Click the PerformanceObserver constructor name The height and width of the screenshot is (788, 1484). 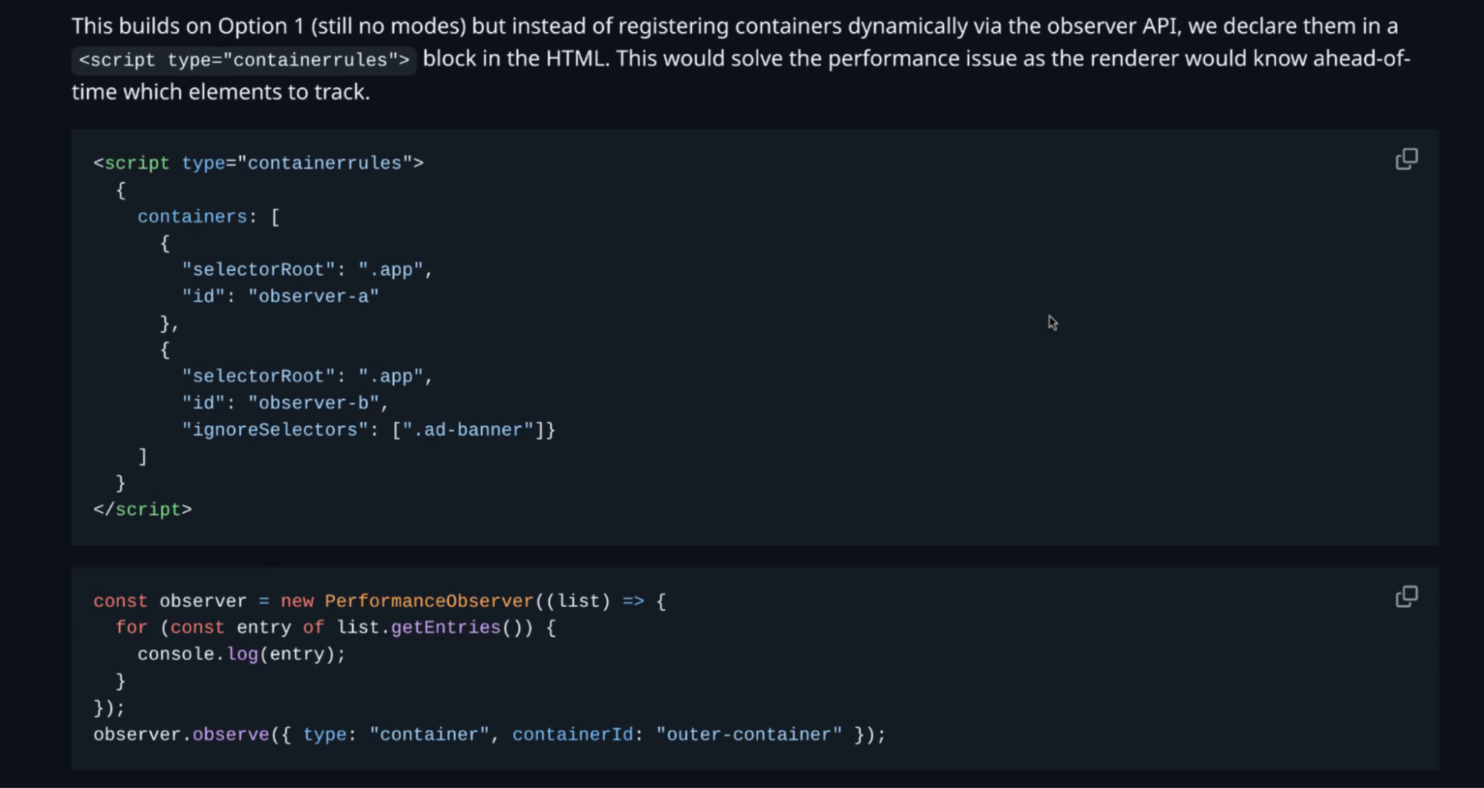(428, 601)
